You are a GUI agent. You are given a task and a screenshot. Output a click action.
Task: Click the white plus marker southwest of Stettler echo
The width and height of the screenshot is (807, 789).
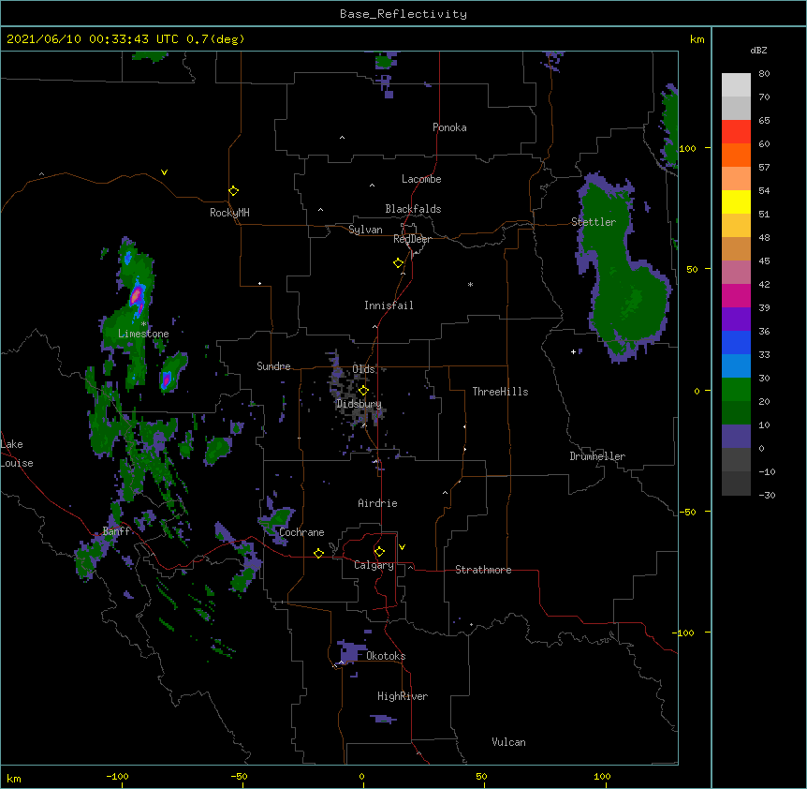pyautogui.click(x=573, y=351)
